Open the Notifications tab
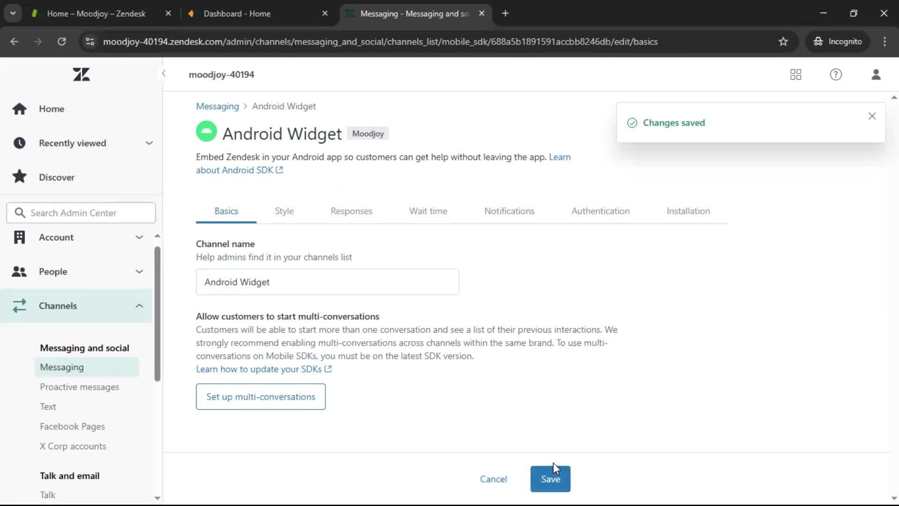The height and width of the screenshot is (506, 899). click(x=509, y=211)
